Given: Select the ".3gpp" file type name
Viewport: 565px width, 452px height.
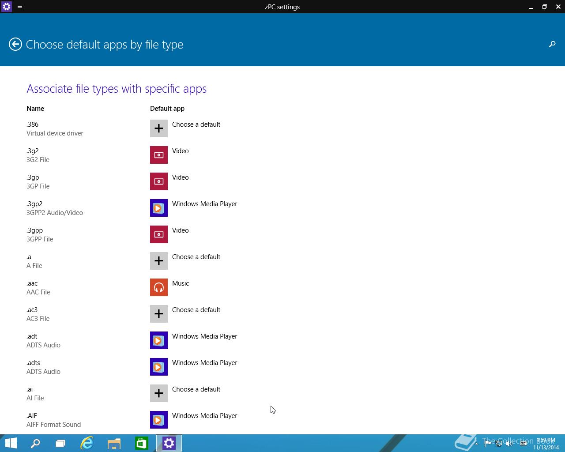Looking at the screenshot, I should pos(34,230).
